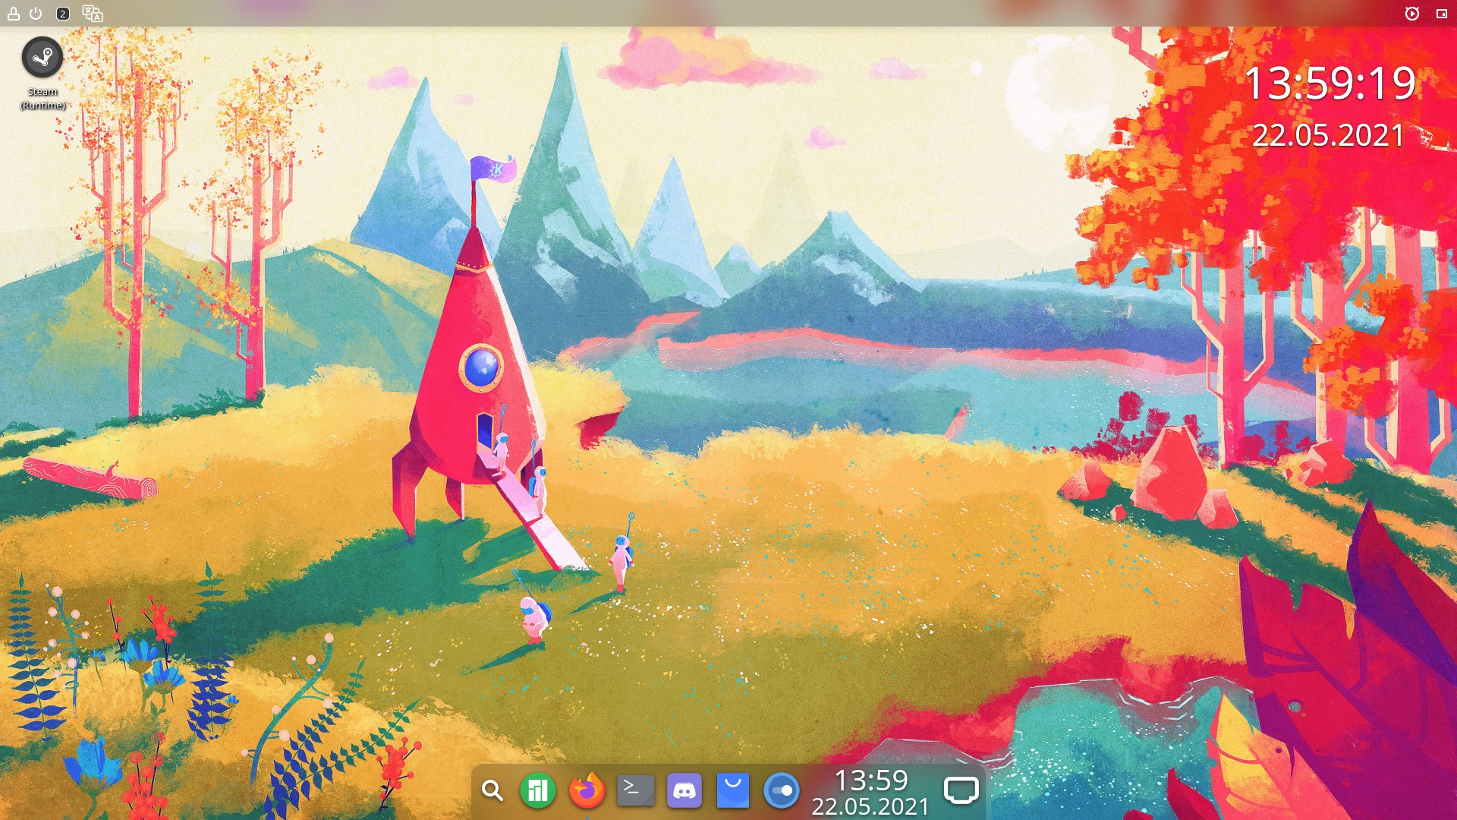This screenshot has height=820, width=1457.
Task: Open System Settings toggle icon in the dock
Action: pyautogui.click(x=781, y=791)
